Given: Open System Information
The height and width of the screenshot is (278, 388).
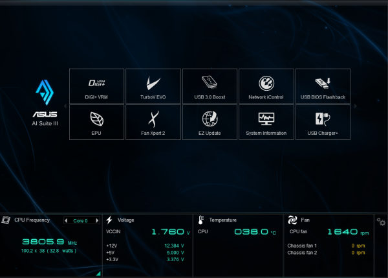Looking at the screenshot, I should tap(266, 122).
